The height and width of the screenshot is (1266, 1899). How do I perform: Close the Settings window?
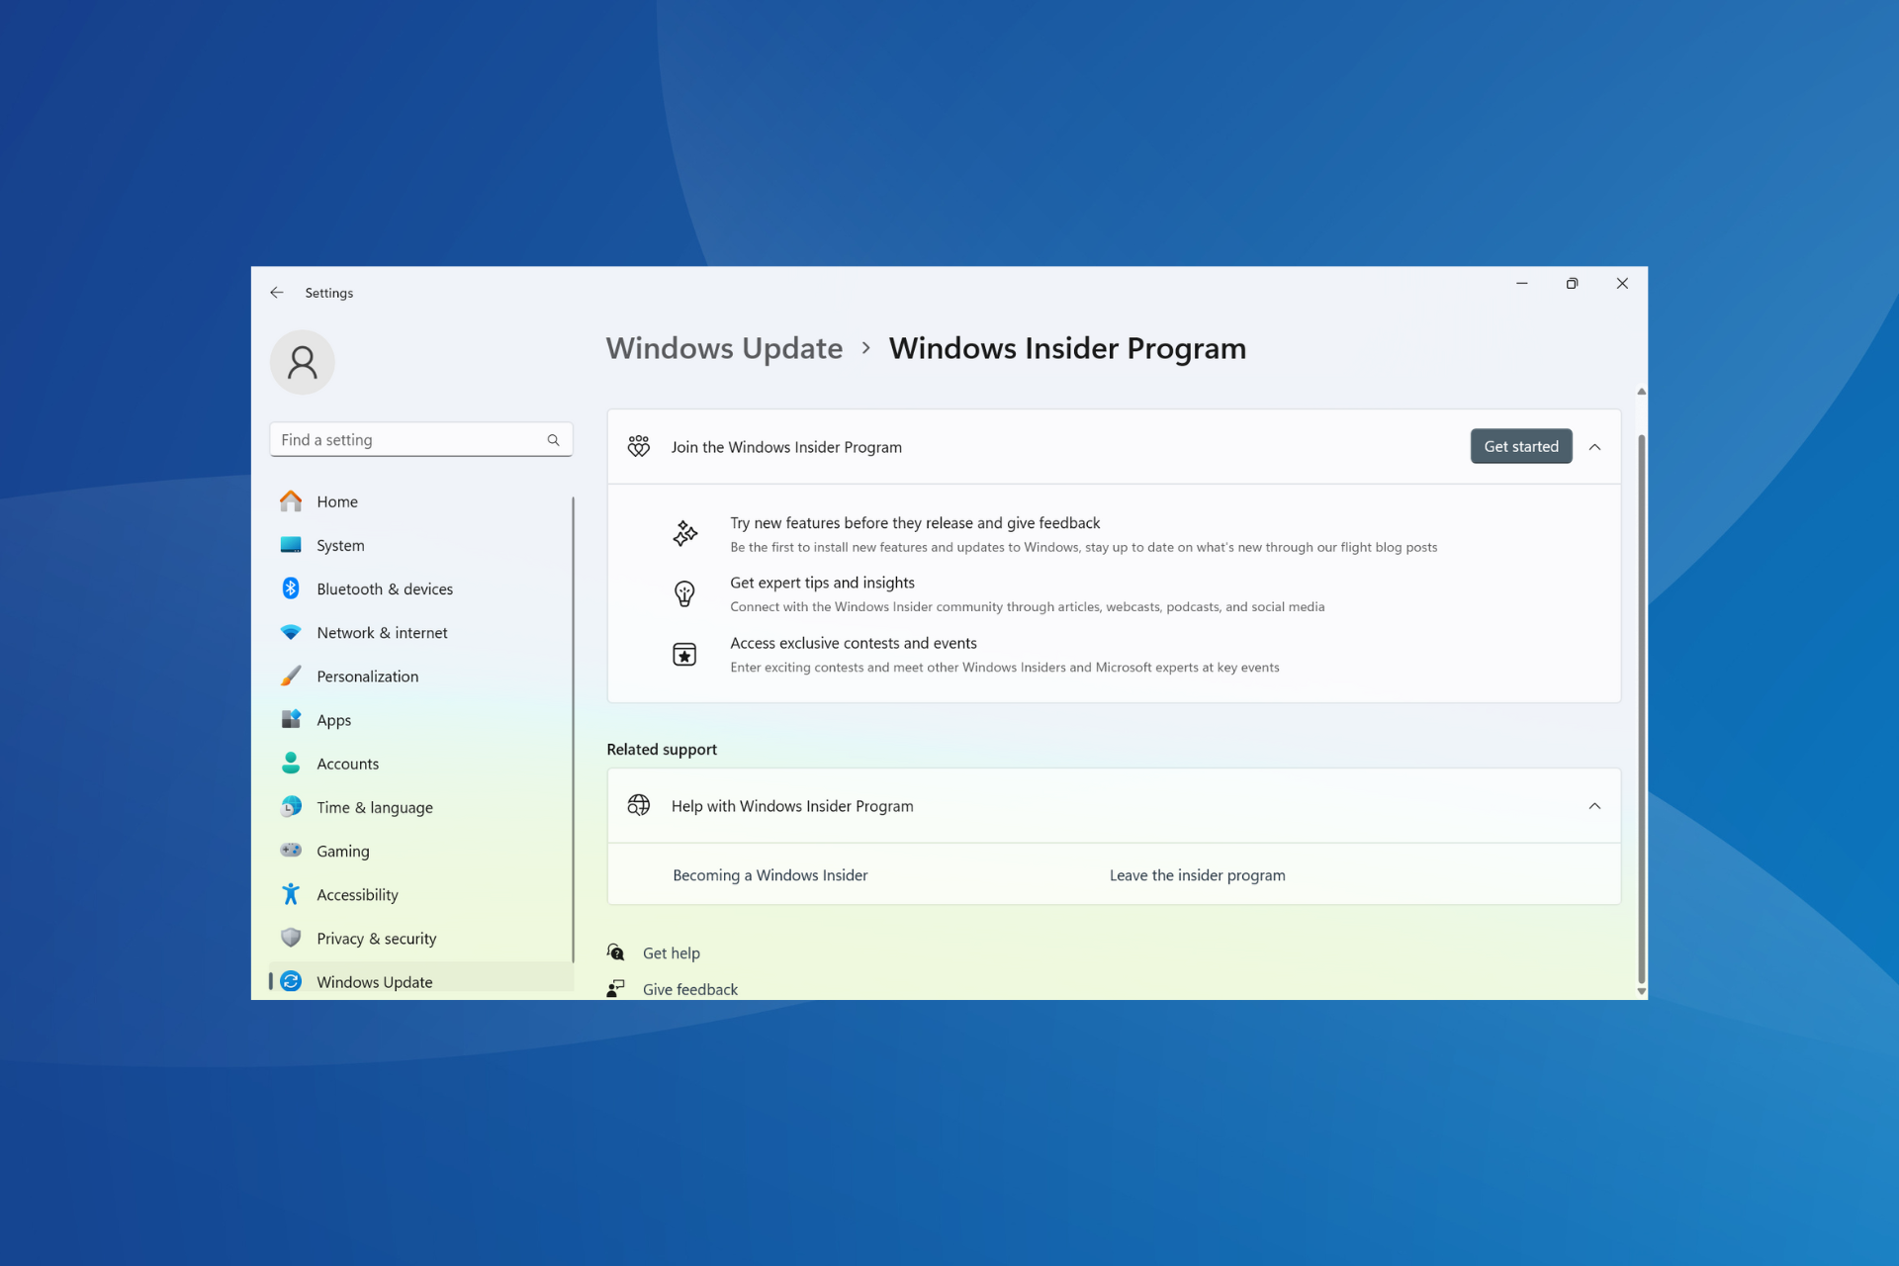[1622, 284]
